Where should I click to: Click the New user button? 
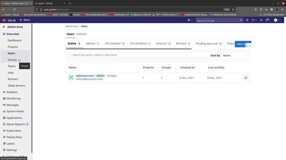pos(243,44)
